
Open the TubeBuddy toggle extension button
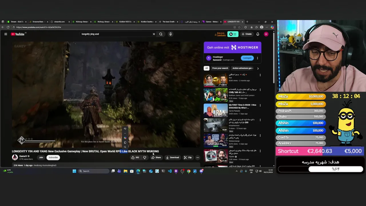pyautogui.click(x=233, y=34)
